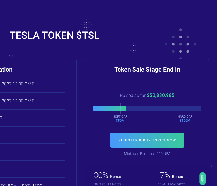Select the raised amount $50,830,985
Screen dimensions: 217x186
[x=160, y=95]
